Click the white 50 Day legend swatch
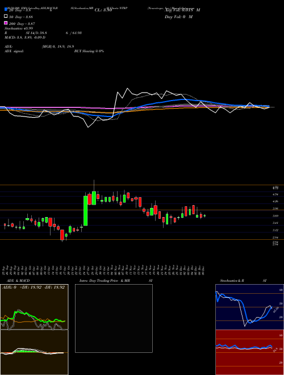The height and width of the screenshot is (375, 284). 6,16
